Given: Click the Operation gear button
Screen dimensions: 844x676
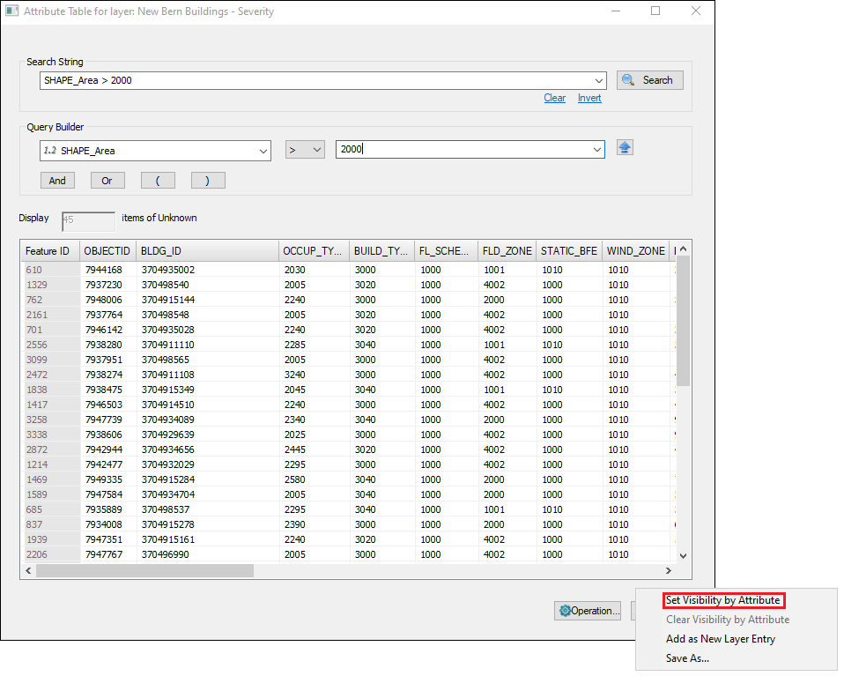Looking at the screenshot, I should coord(588,610).
